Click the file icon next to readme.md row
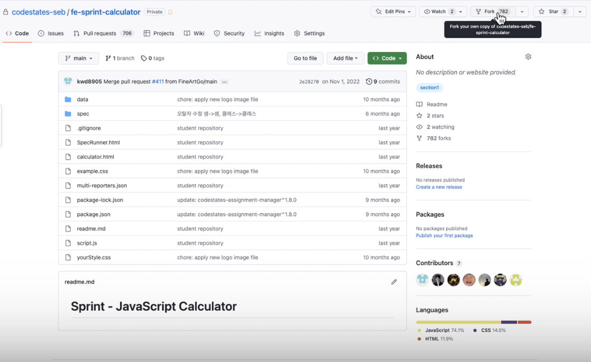The width and height of the screenshot is (591, 362). 68,229
